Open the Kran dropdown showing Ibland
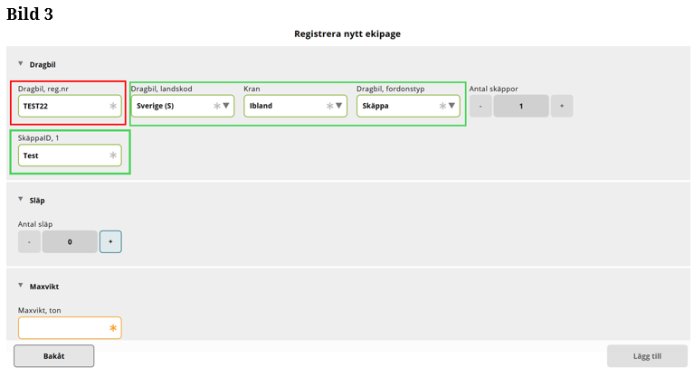This screenshot has height=386, width=694. click(x=296, y=106)
